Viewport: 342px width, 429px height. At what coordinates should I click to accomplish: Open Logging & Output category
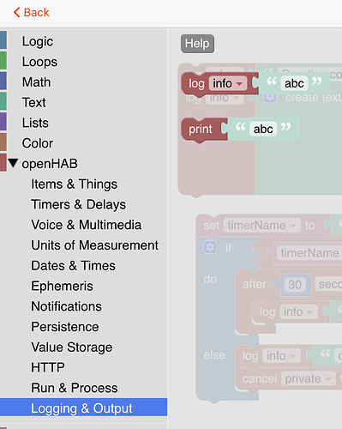tap(83, 408)
